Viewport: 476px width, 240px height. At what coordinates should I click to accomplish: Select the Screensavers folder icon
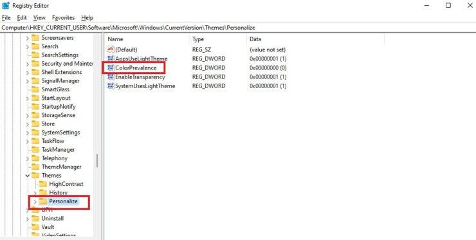(x=35, y=38)
